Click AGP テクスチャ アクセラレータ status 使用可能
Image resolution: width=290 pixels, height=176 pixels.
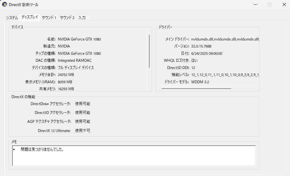pyautogui.click(x=83, y=122)
